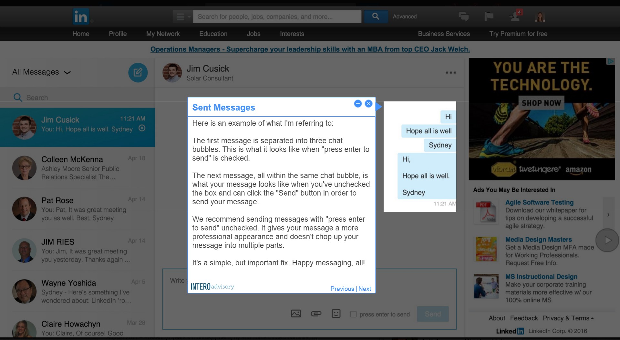Open the messaging icon in top bar
The image size is (620, 340).
pos(463,16)
